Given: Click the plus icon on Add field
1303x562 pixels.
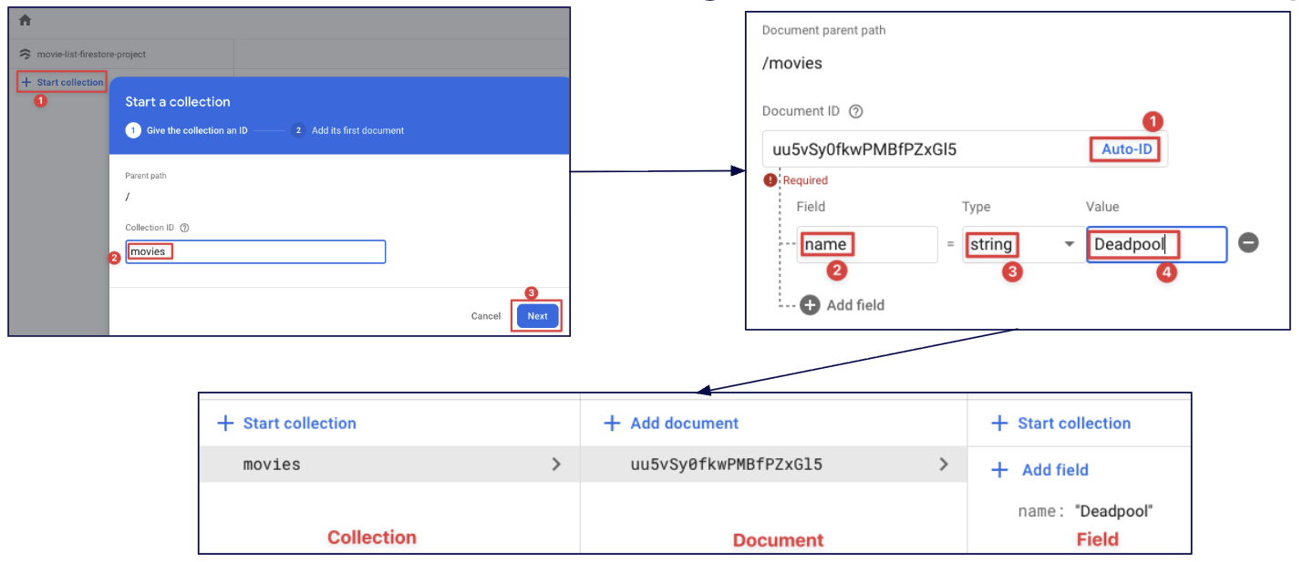Looking at the screenshot, I should 810,304.
